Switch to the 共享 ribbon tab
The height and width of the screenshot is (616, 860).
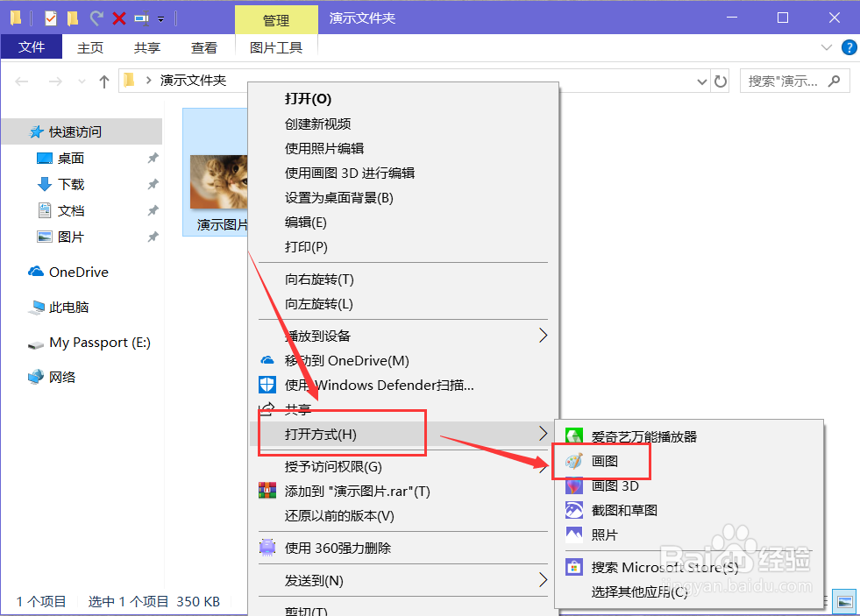(x=147, y=47)
